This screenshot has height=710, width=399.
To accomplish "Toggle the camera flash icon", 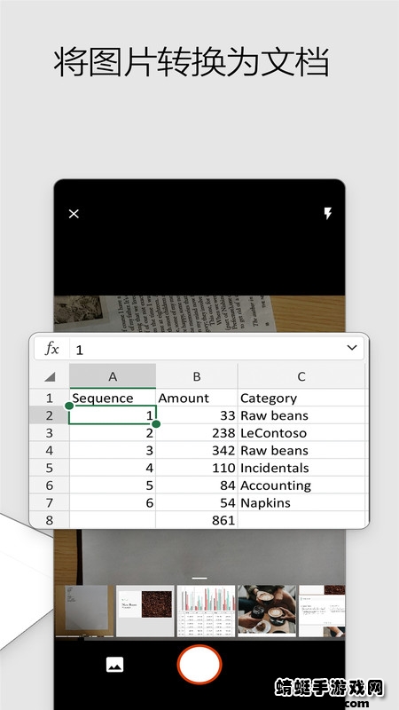I will (327, 214).
